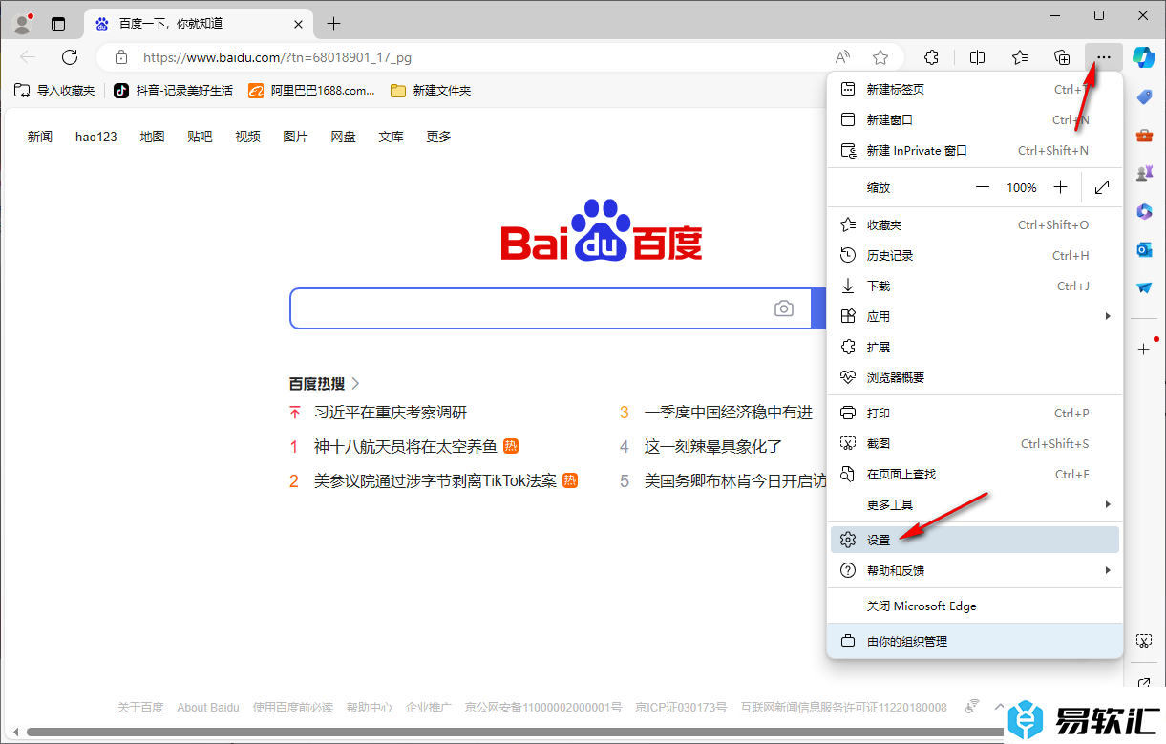Open hot search 神十八航天员将在太空养鱼
The width and height of the screenshot is (1166, 744).
(406, 446)
